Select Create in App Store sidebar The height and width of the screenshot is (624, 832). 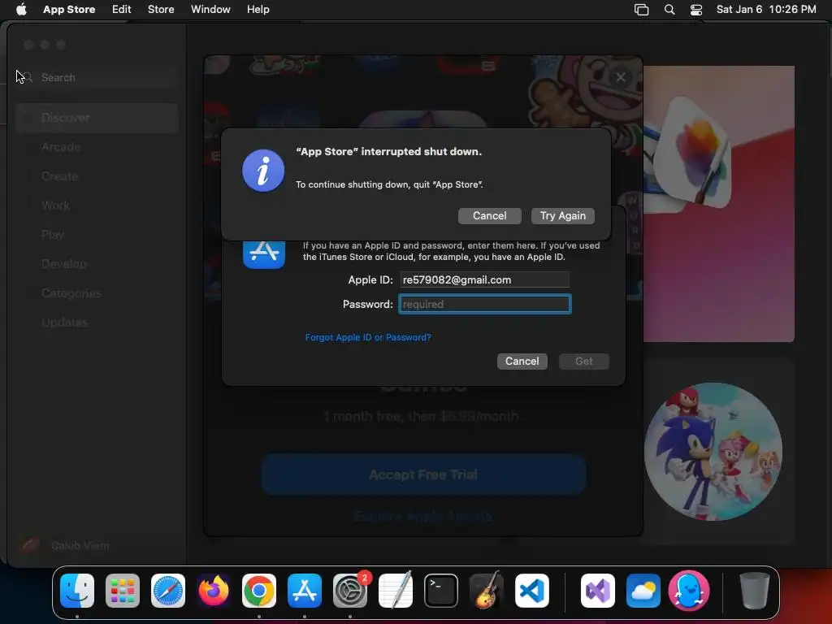97,176
